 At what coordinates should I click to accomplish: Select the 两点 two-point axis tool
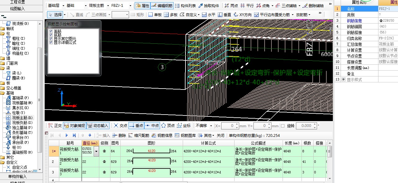pyautogui.click(x=231, y=6)
